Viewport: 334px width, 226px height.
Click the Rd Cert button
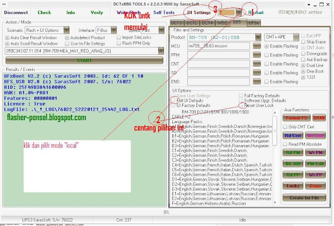coord(293,136)
